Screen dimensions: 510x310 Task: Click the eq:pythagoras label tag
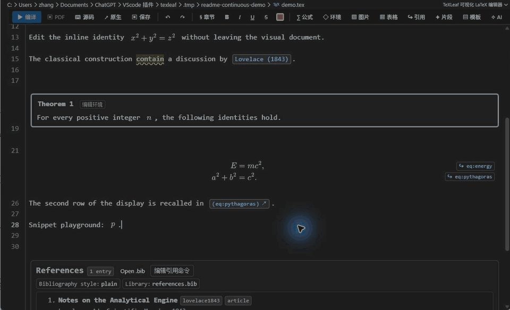point(470,177)
